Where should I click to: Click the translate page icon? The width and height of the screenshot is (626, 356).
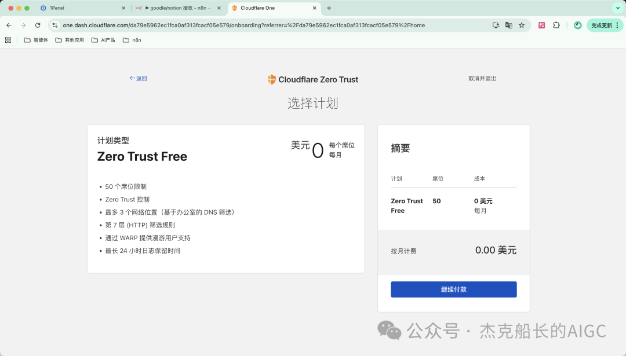pos(509,25)
